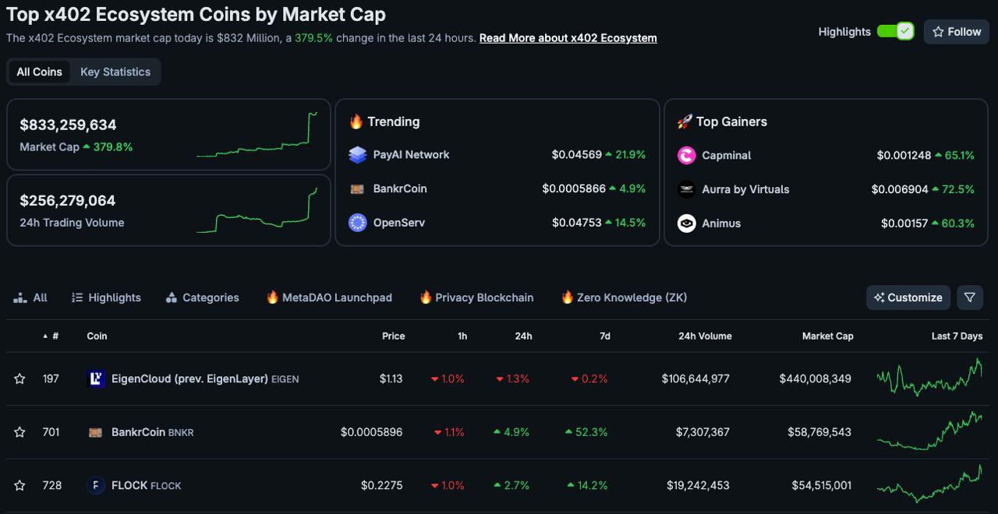
Task: Select the Categories filter tab
Action: [x=203, y=297]
